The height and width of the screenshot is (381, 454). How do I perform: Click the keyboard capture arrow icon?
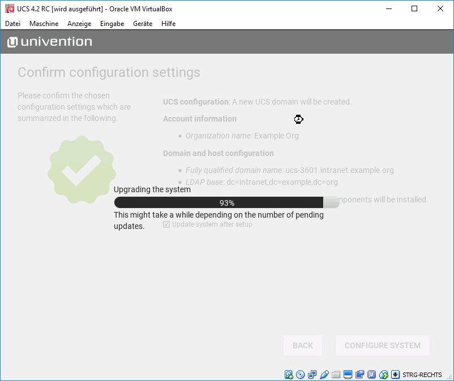click(x=395, y=375)
